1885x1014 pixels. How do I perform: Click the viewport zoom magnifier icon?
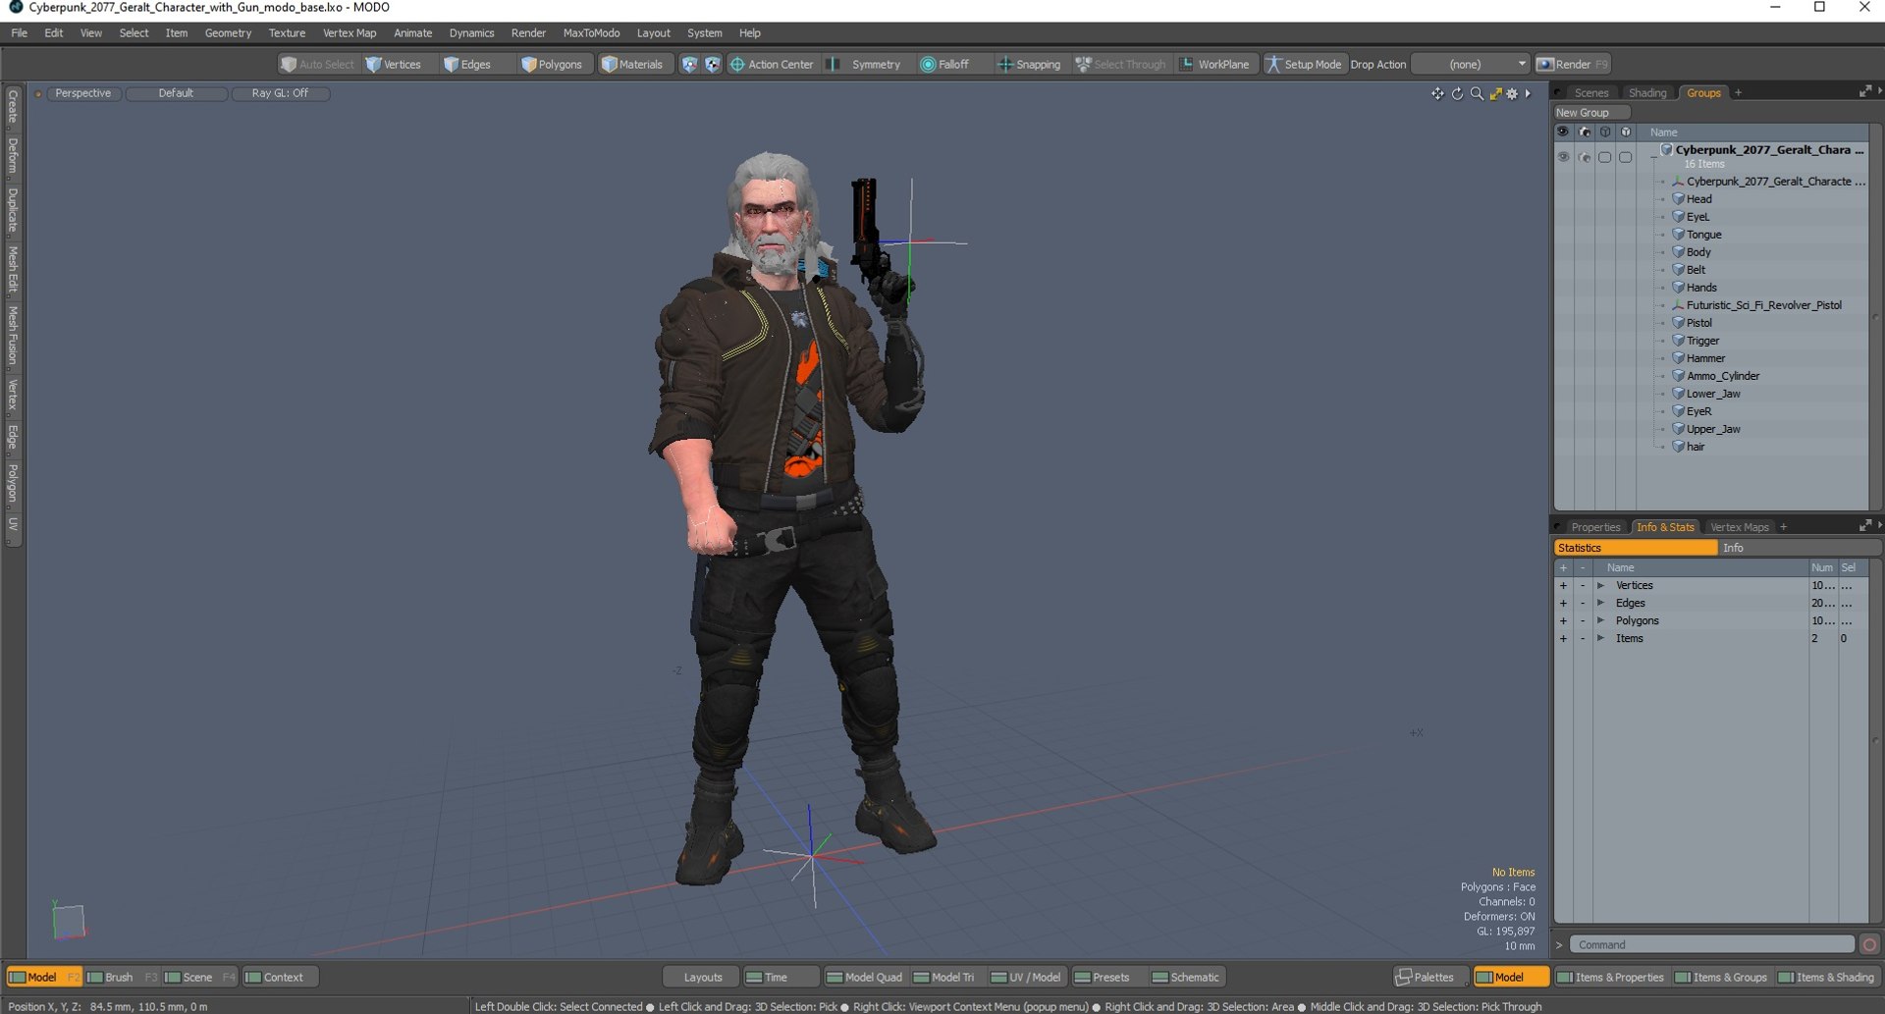pyautogui.click(x=1477, y=93)
